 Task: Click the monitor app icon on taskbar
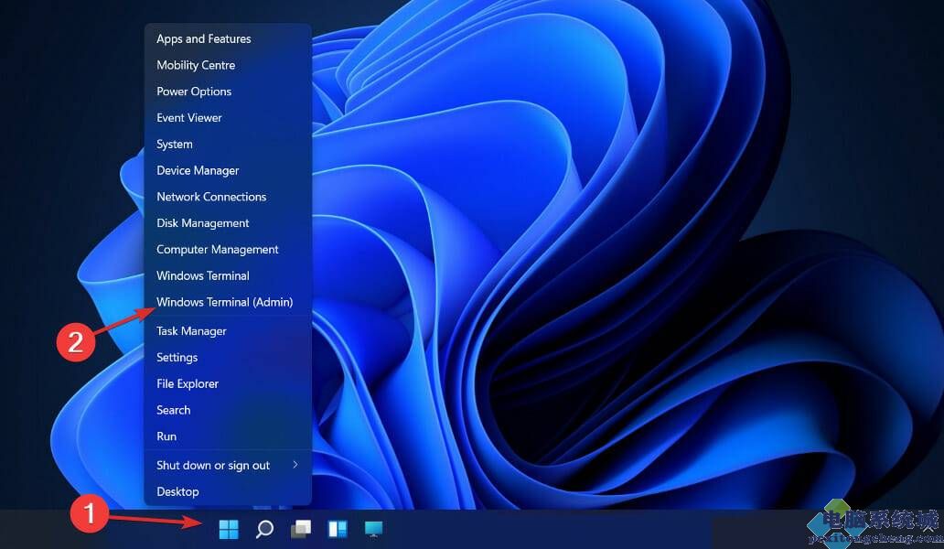click(373, 529)
